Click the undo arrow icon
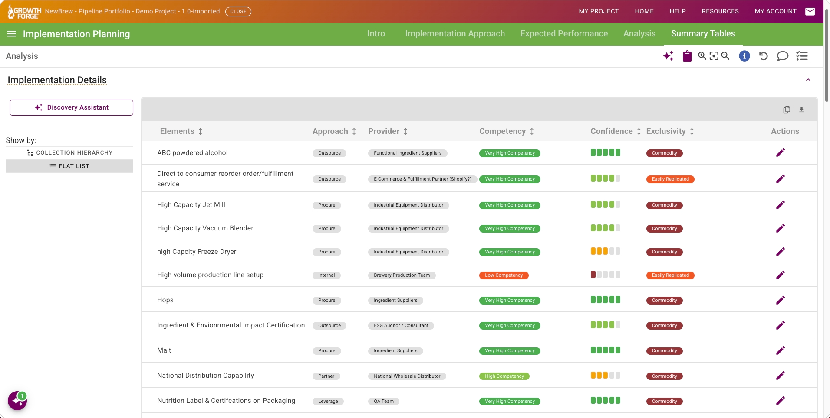Image resolution: width=830 pixels, height=418 pixels. pyautogui.click(x=764, y=56)
